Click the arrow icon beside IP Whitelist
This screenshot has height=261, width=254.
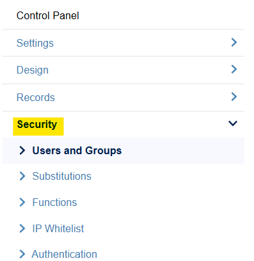tap(22, 228)
